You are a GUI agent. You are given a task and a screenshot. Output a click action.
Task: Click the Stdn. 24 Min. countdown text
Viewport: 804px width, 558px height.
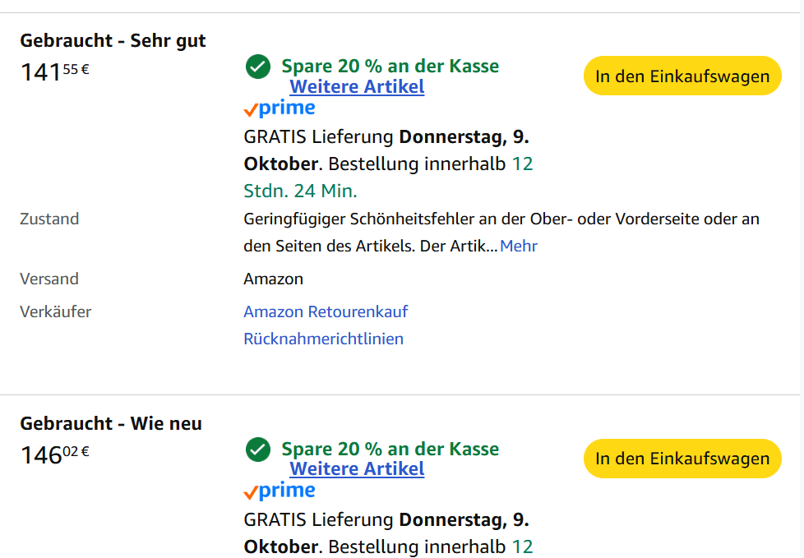tap(300, 191)
